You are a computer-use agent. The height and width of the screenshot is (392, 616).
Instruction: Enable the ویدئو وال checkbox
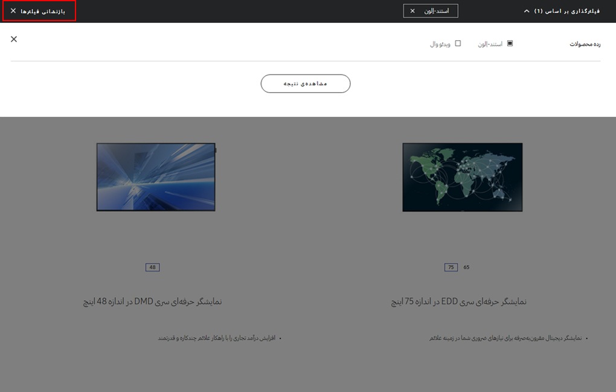point(458,43)
